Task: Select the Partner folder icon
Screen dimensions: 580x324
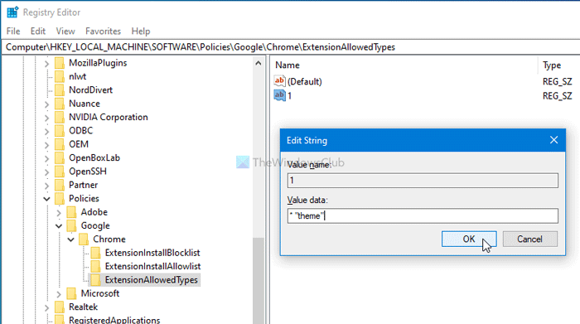Action: pos(60,185)
